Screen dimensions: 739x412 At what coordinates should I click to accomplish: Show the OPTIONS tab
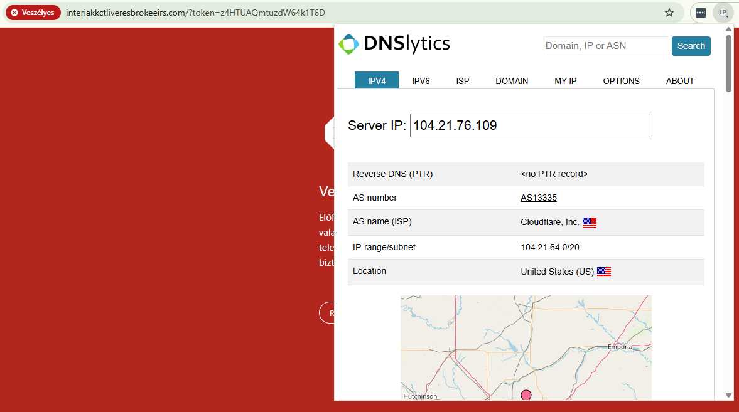(621, 81)
